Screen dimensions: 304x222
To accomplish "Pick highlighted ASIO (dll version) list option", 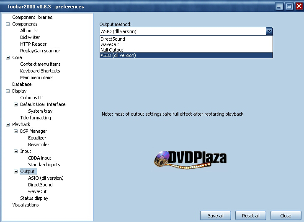I will [119, 55].
